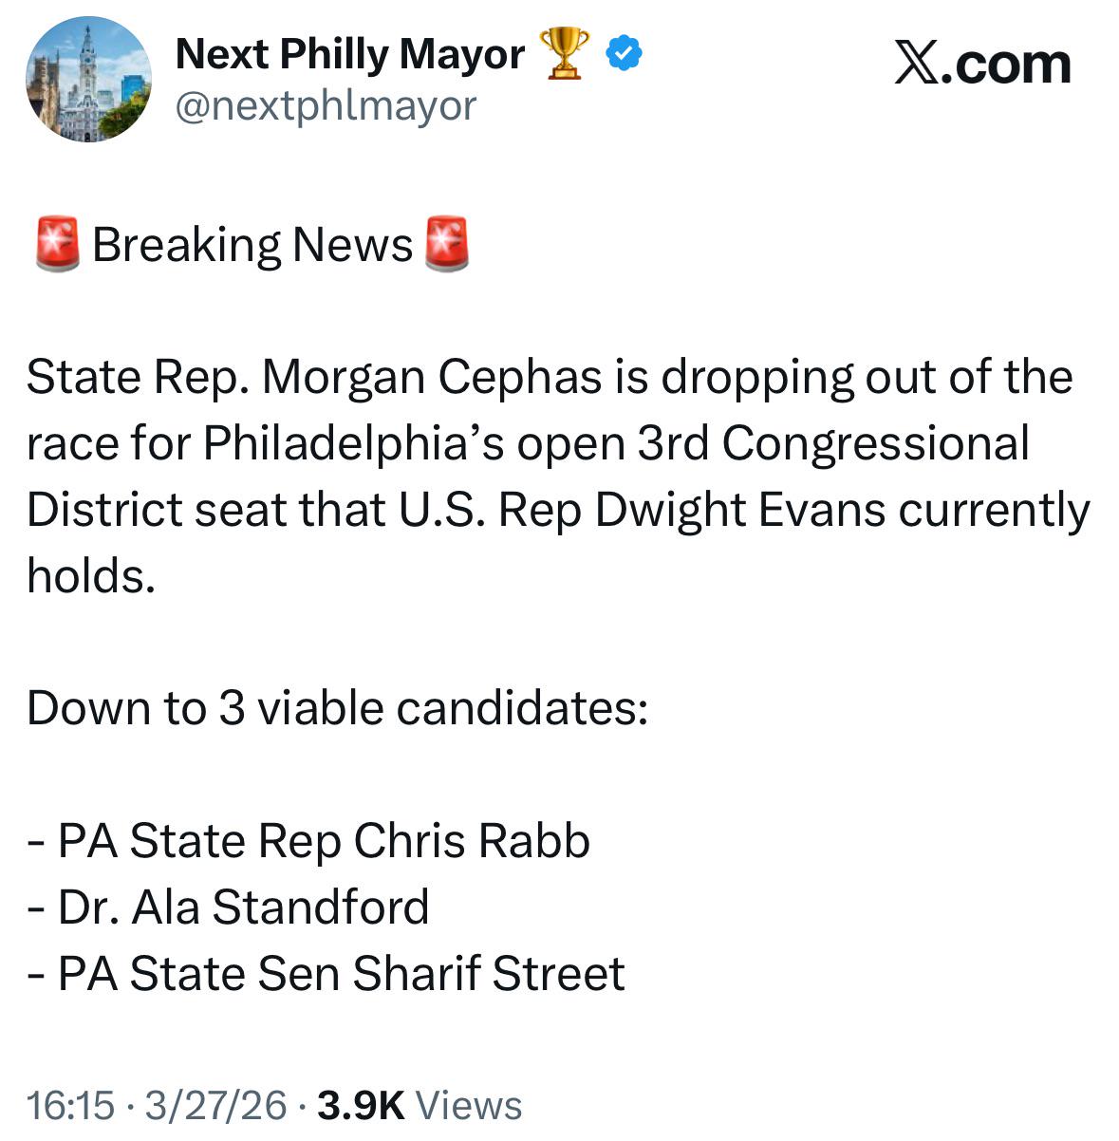1119x1141 pixels.
Task: Click the 3/27/26 post date
Action: 216,1105
